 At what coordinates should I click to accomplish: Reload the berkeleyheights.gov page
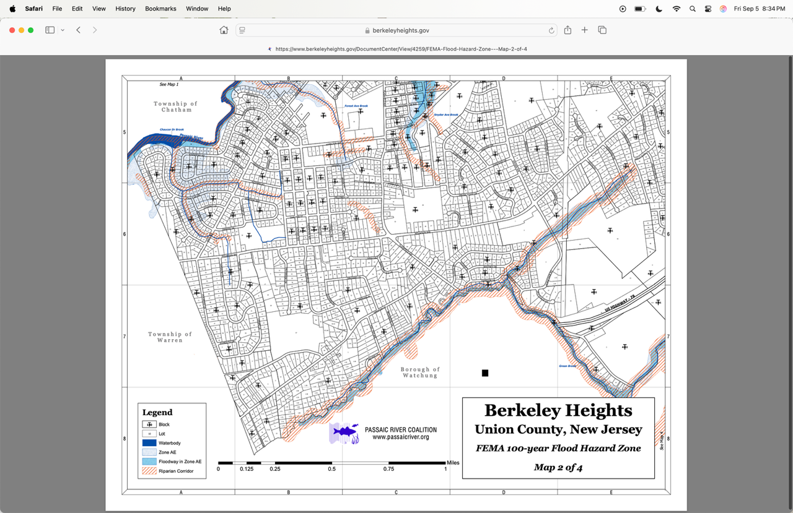[551, 30]
